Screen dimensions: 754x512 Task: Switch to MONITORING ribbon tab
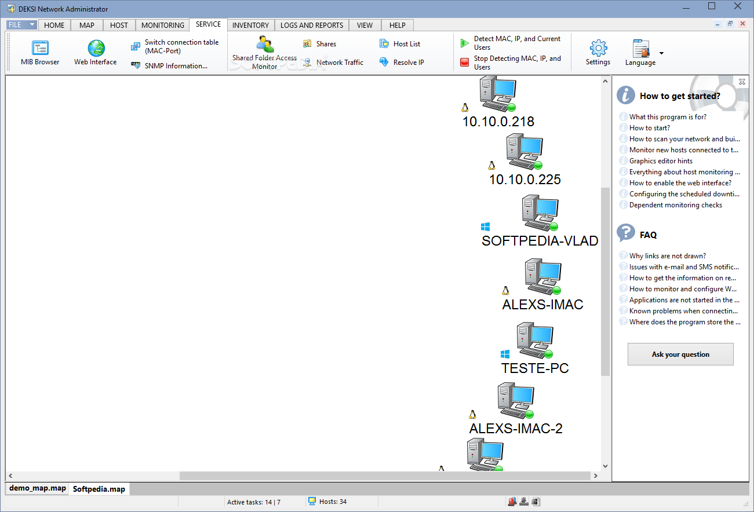(163, 25)
